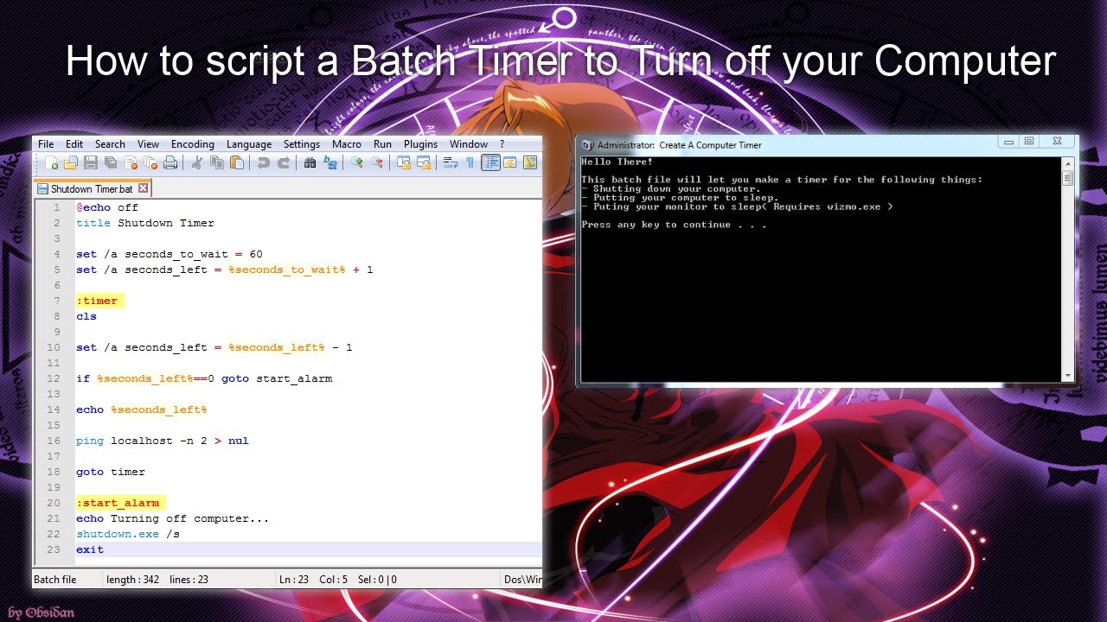Open the Edit menu
Viewport: 1107px width, 622px height.
coord(74,144)
